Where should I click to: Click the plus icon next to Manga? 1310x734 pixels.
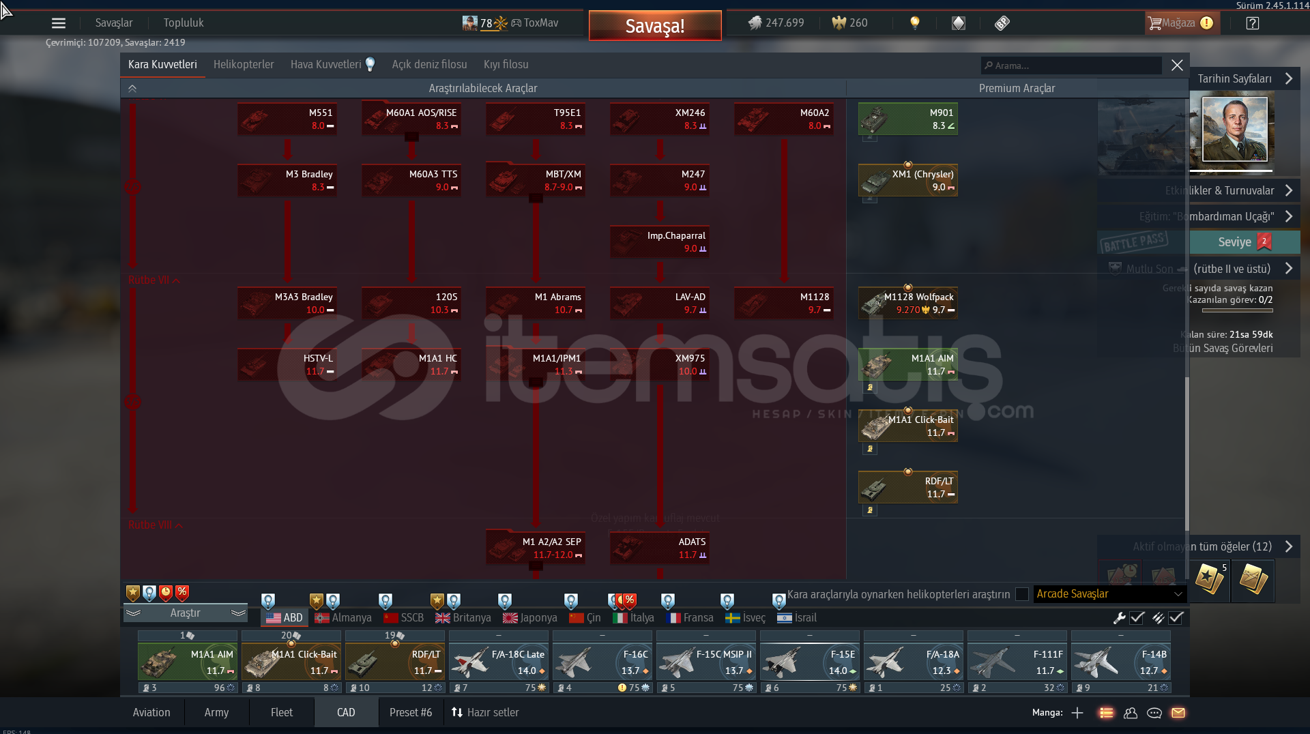[1077, 713]
